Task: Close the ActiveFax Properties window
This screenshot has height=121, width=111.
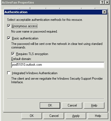Action: 107,2
